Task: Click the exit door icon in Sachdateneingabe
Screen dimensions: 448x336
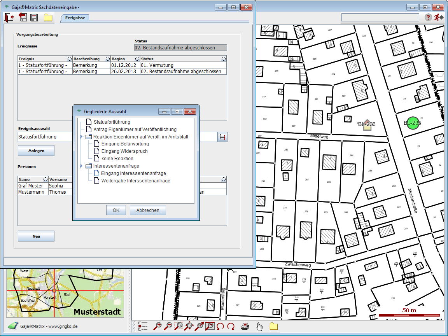Action: (9, 17)
